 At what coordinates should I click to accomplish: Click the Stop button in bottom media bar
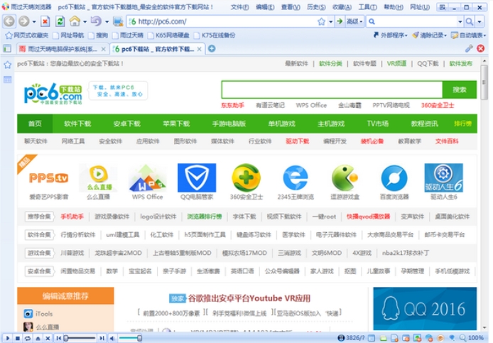coord(18,338)
